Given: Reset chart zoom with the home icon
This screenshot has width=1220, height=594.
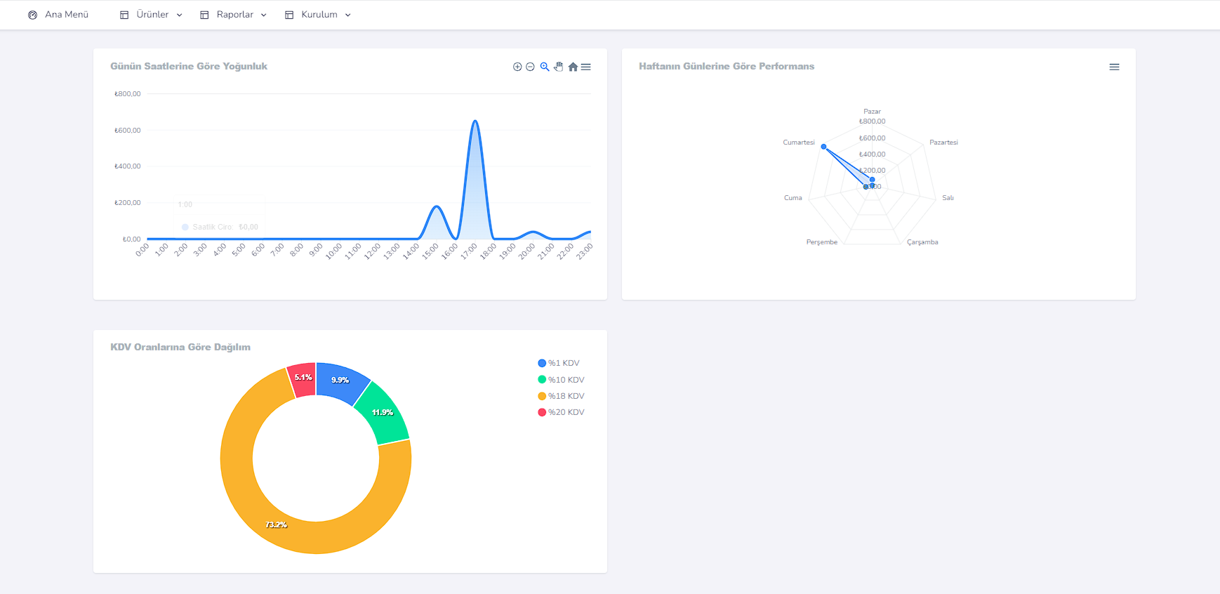Looking at the screenshot, I should (x=573, y=67).
